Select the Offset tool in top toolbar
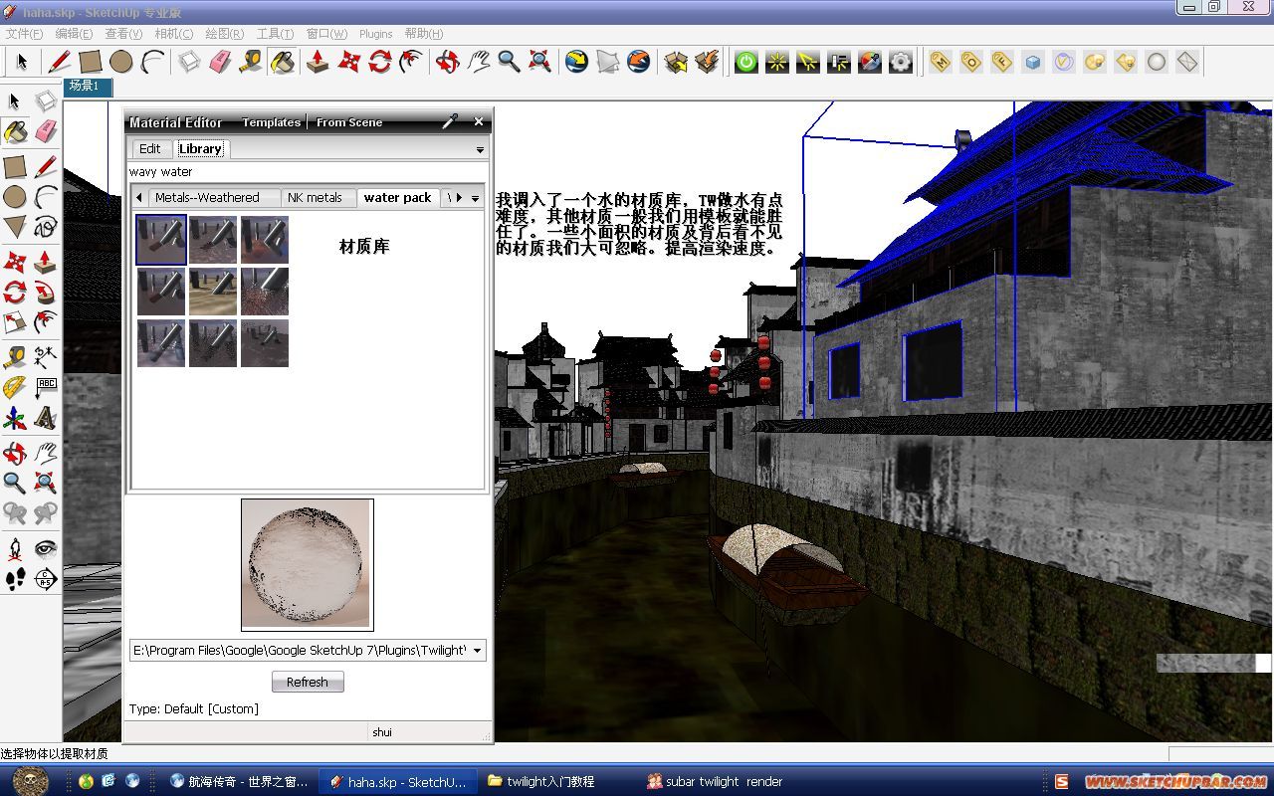The width and height of the screenshot is (1274, 796). click(410, 62)
